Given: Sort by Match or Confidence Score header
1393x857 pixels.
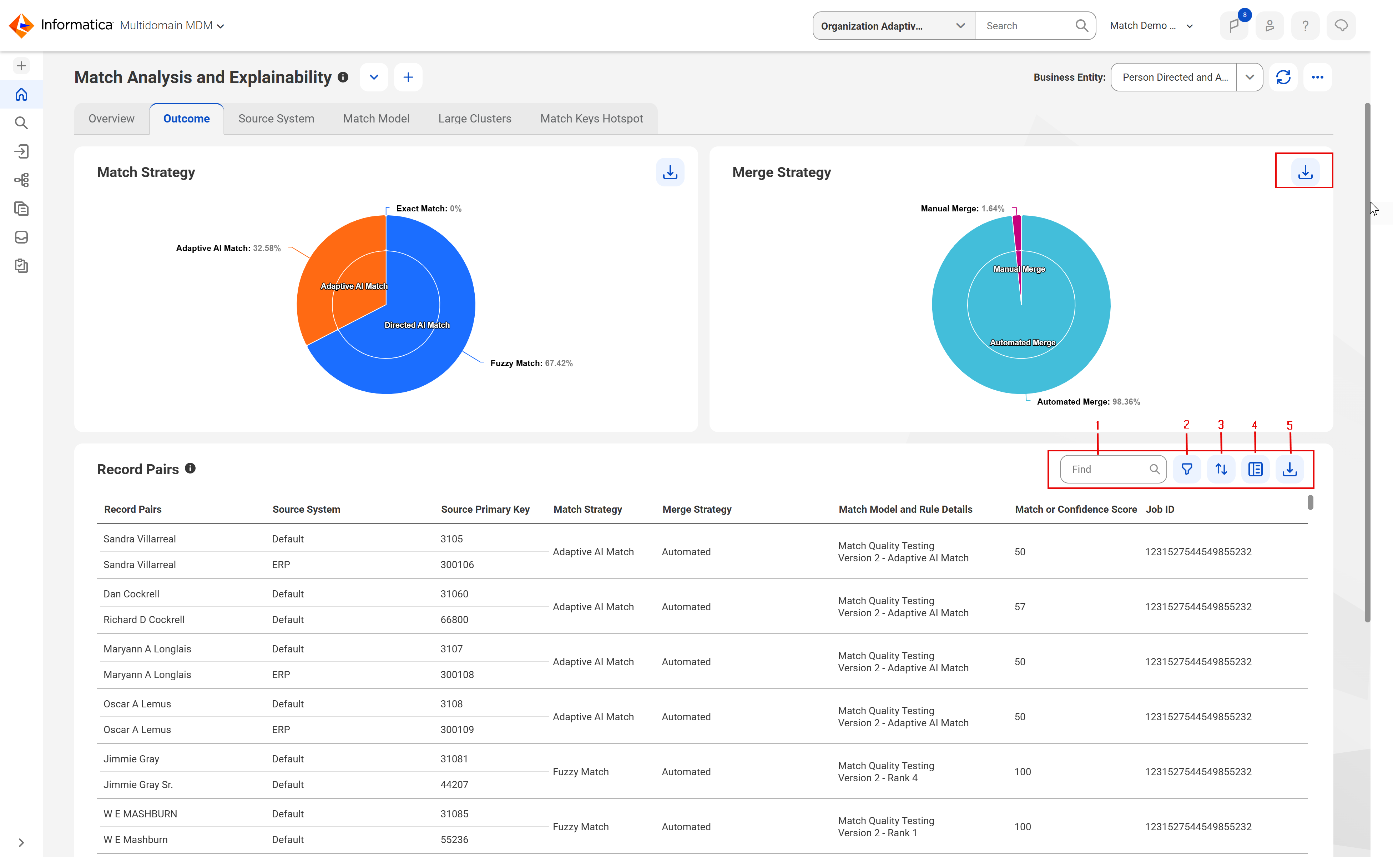Looking at the screenshot, I should (1076, 509).
